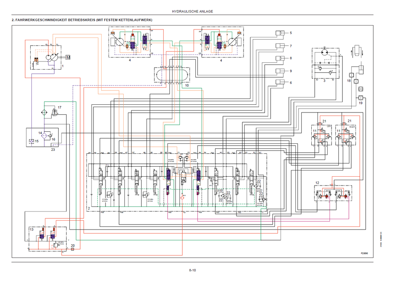Screen dimensions: 397x281
Task: Click the blue filter symbol labeled 14
Action: (x=44, y=136)
